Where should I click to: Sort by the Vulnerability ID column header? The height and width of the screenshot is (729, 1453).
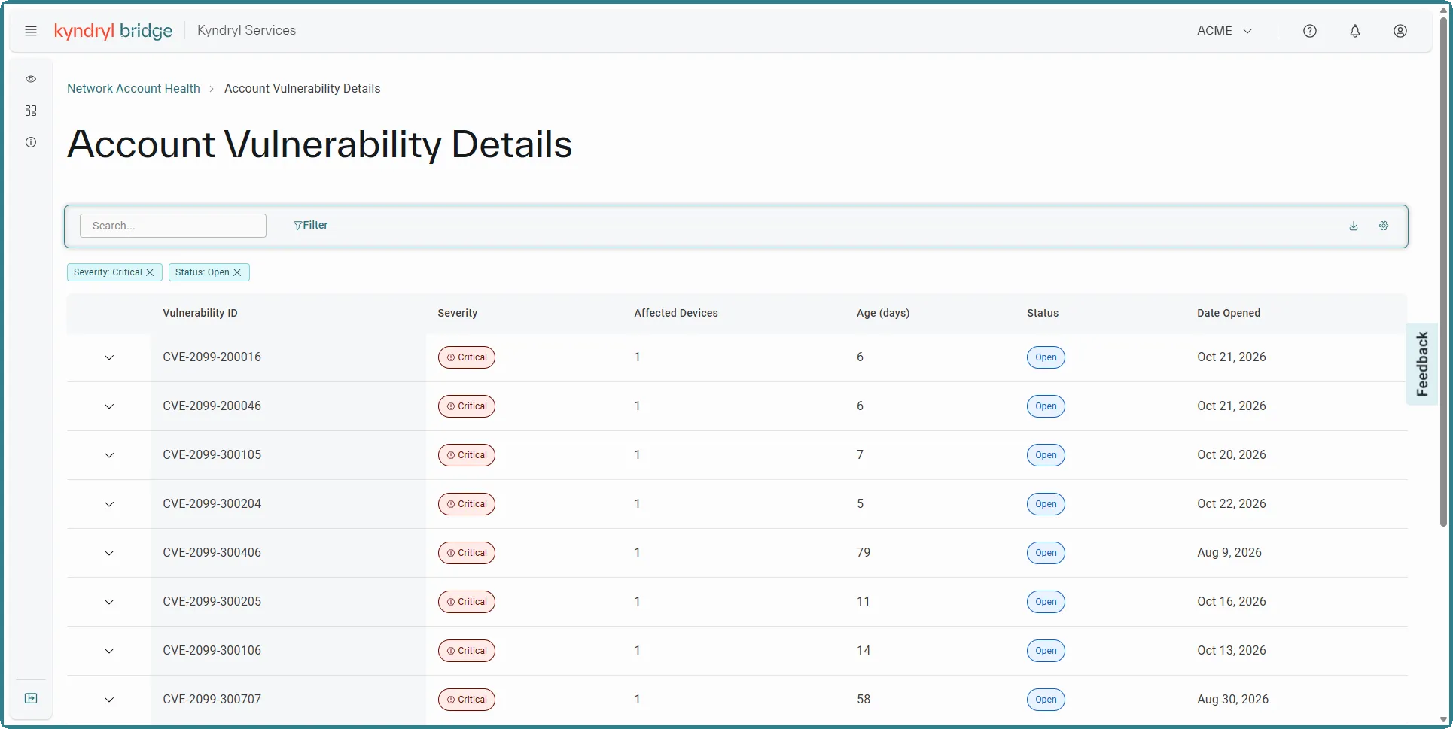(200, 313)
